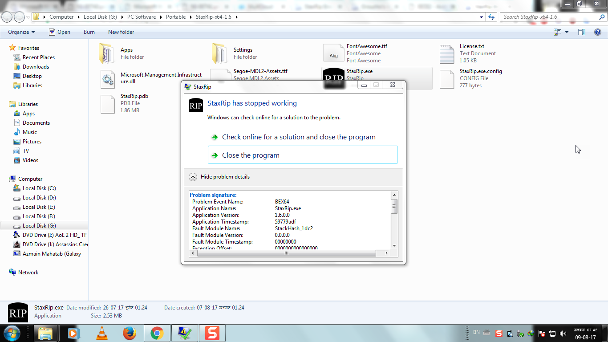
Task: Click New folder in toolbar
Action: (121, 32)
